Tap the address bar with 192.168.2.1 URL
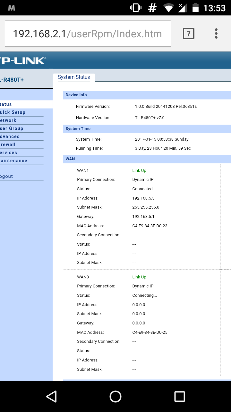Viewport: 231px width, 412px height. 88,33
